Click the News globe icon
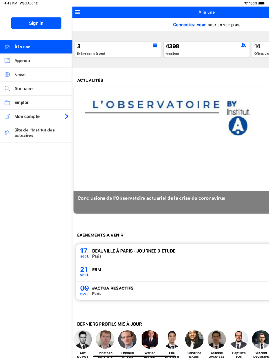 click(7, 75)
